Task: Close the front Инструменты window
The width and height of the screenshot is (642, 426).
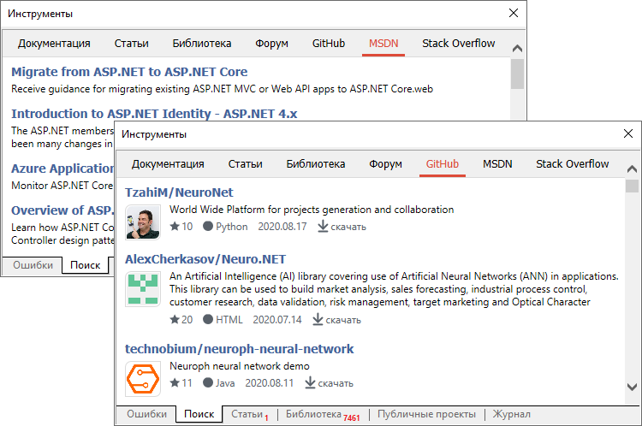Action: [628, 133]
